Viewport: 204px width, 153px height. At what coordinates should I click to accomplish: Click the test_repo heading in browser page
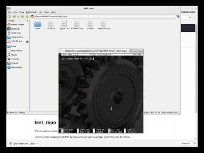tap(45, 122)
